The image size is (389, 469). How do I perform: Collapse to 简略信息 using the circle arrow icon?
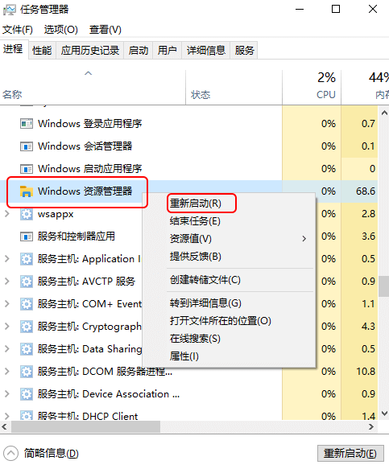pos(10,454)
